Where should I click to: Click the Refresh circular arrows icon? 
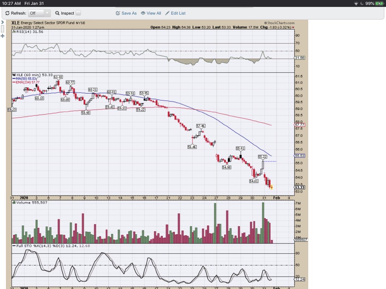[8, 13]
